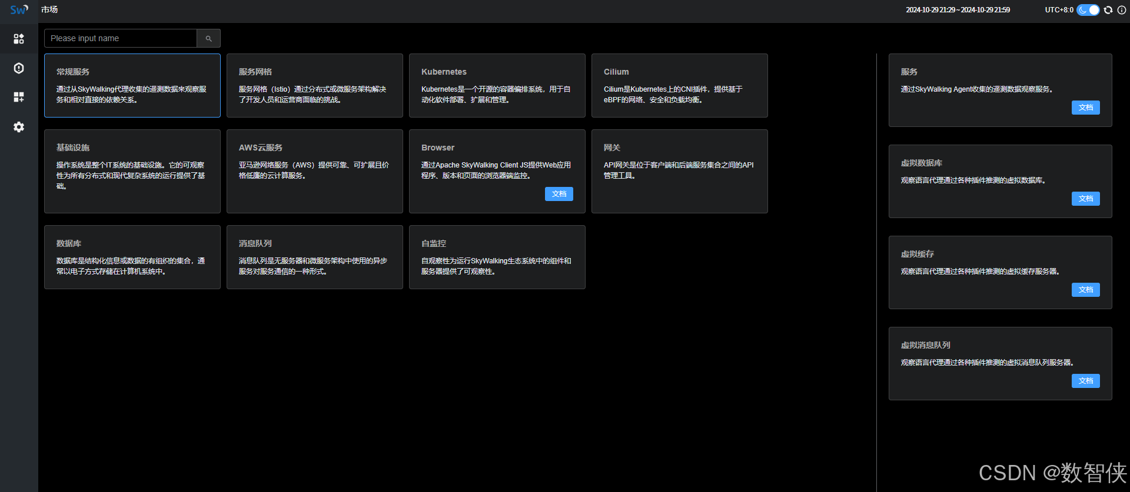The height and width of the screenshot is (492, 1130).
Task: Toggle the dark/light theme switch
Action: click(1088, 10)
